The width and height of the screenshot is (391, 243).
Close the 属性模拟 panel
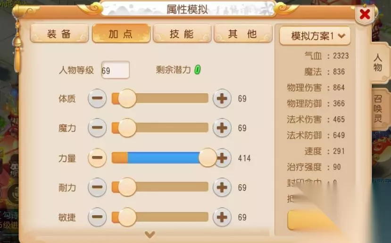[x=365, y=15]
